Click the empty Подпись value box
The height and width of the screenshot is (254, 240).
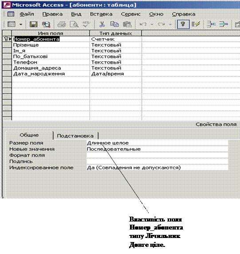point(157,161)
